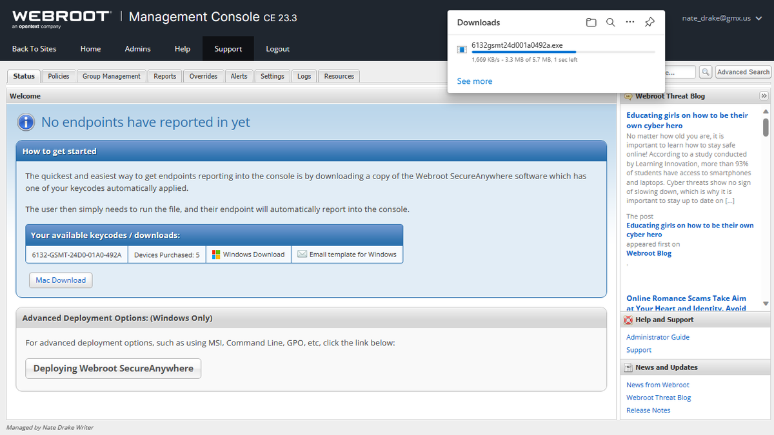
Task: Select Admins in the navigation bar
Action: pyautogui.click(x=137, y=48)
